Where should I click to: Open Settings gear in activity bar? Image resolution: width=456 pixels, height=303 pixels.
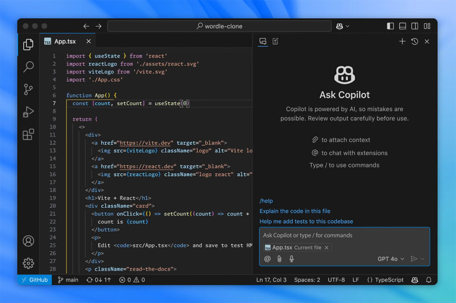click(28, 263)
